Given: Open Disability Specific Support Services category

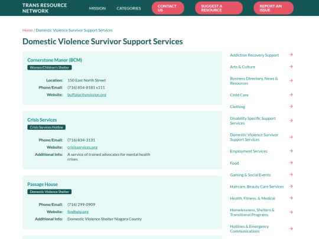Looking at the screenshot, I should coord(253,121).
